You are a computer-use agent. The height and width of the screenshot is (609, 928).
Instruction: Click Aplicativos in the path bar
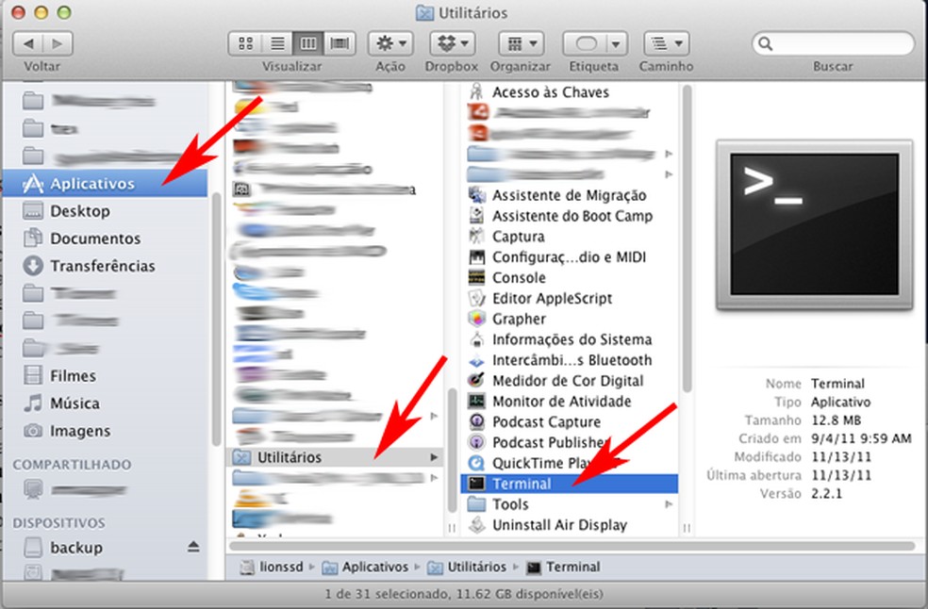tap(365, 567)
